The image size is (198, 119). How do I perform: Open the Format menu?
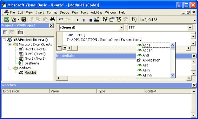52,12
